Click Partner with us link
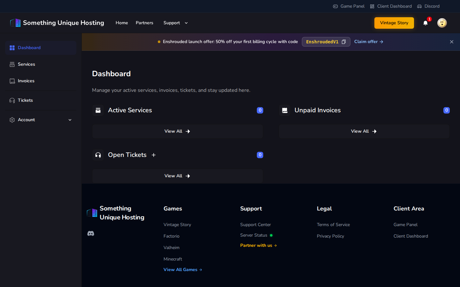 click(x=258, y=246)
